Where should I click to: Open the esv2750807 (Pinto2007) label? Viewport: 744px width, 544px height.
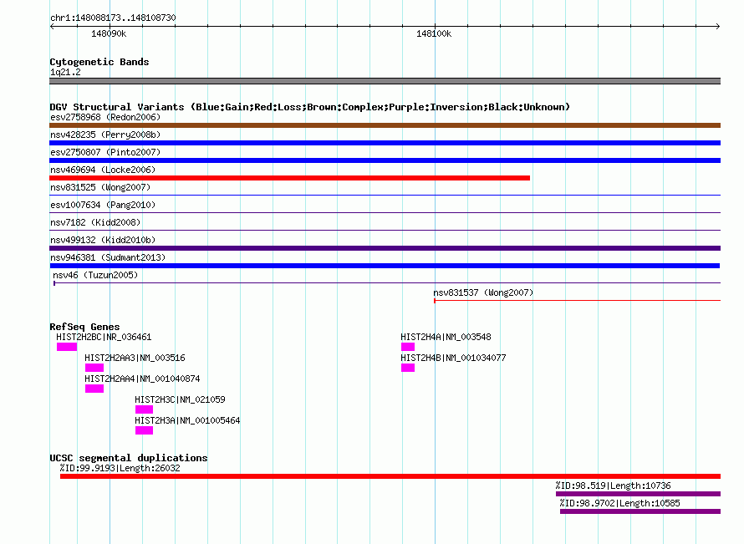[x=105, y=152]
